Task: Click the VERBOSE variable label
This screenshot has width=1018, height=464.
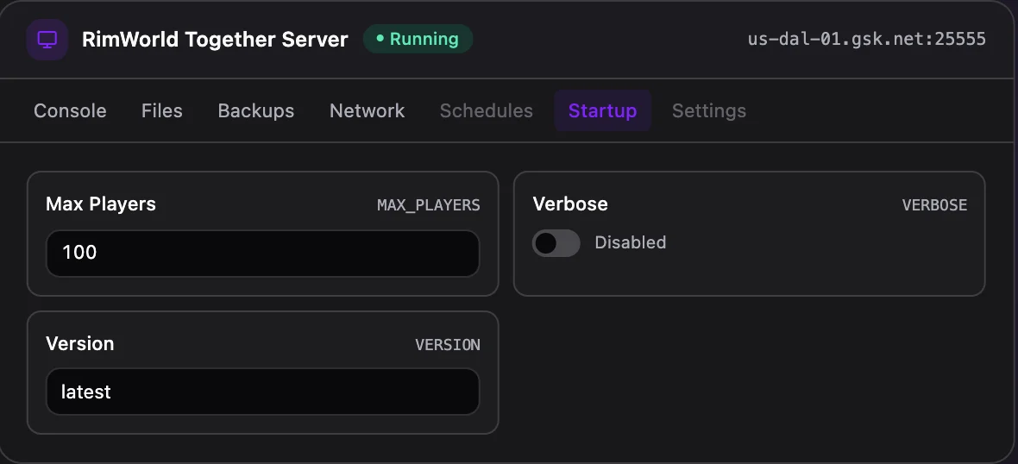Action: pos(934,206)
